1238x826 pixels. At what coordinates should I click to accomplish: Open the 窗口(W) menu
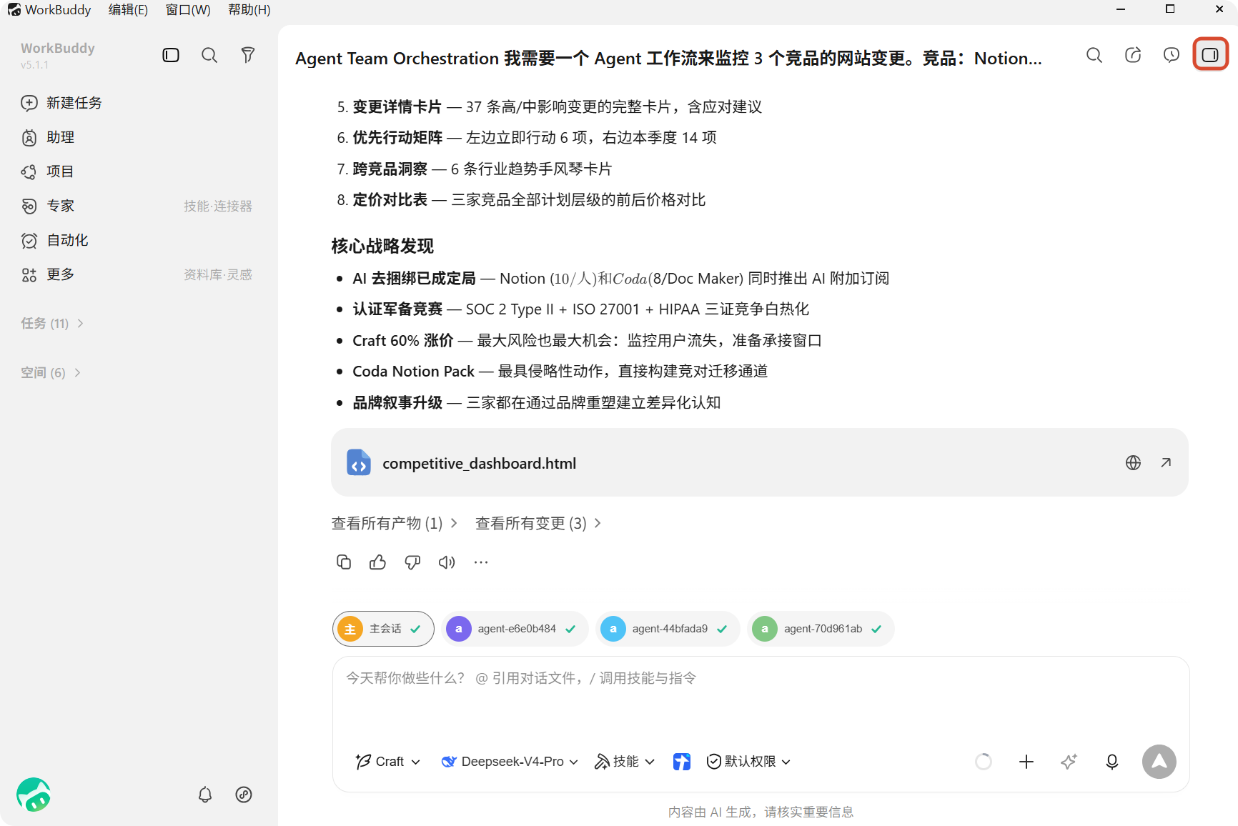pyautogui.click(x=188, y=10)
